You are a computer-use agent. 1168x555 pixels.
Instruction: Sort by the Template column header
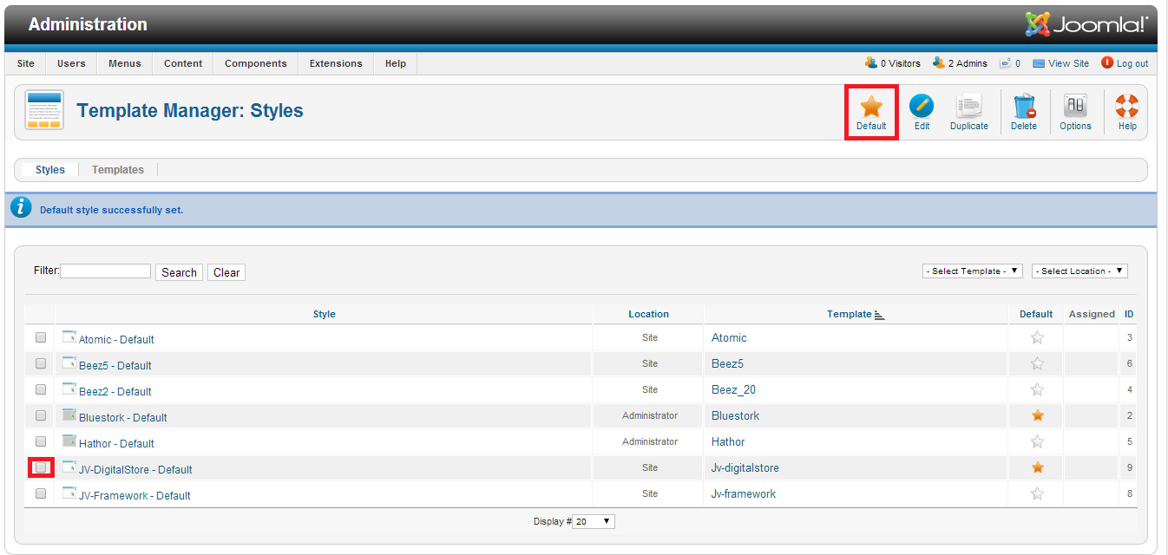(850, 314)
